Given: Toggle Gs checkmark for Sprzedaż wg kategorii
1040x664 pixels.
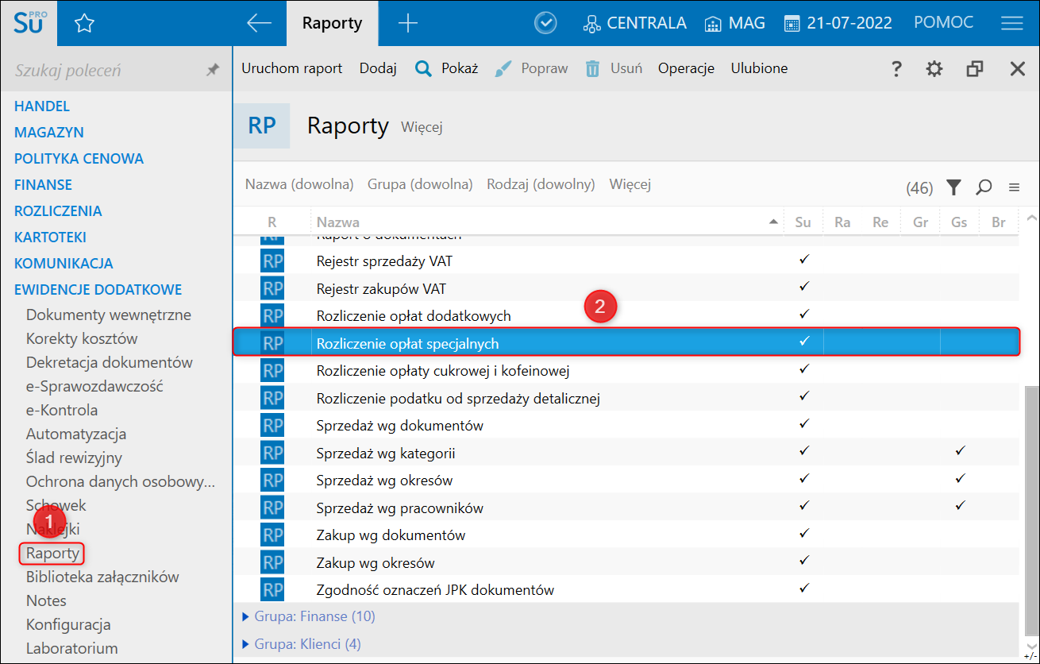Looking at the screenshot, I should click(x=960, y=451).
